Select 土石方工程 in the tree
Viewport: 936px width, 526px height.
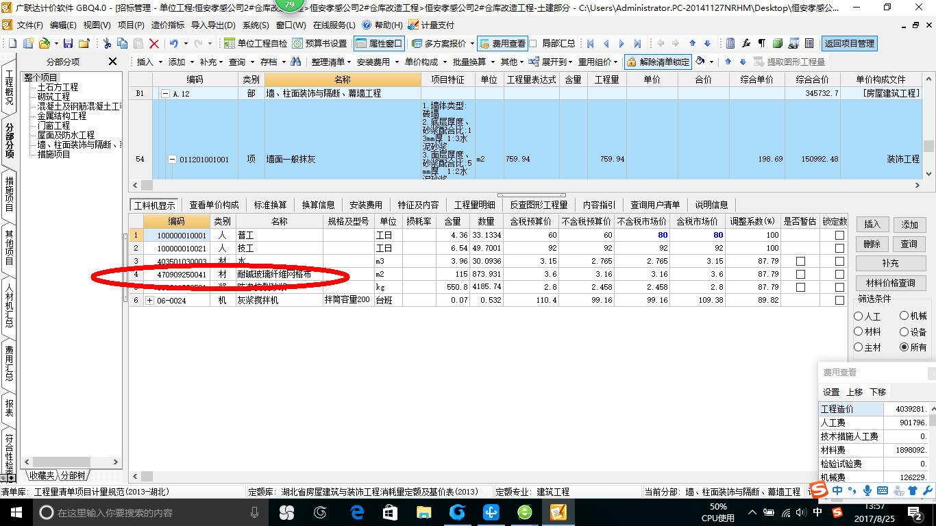point(58,87)
